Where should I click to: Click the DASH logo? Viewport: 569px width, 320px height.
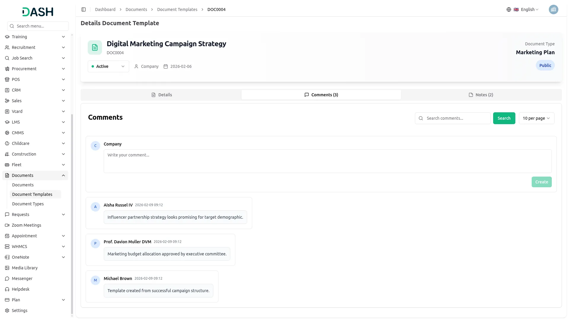click(x=38, y=12)
